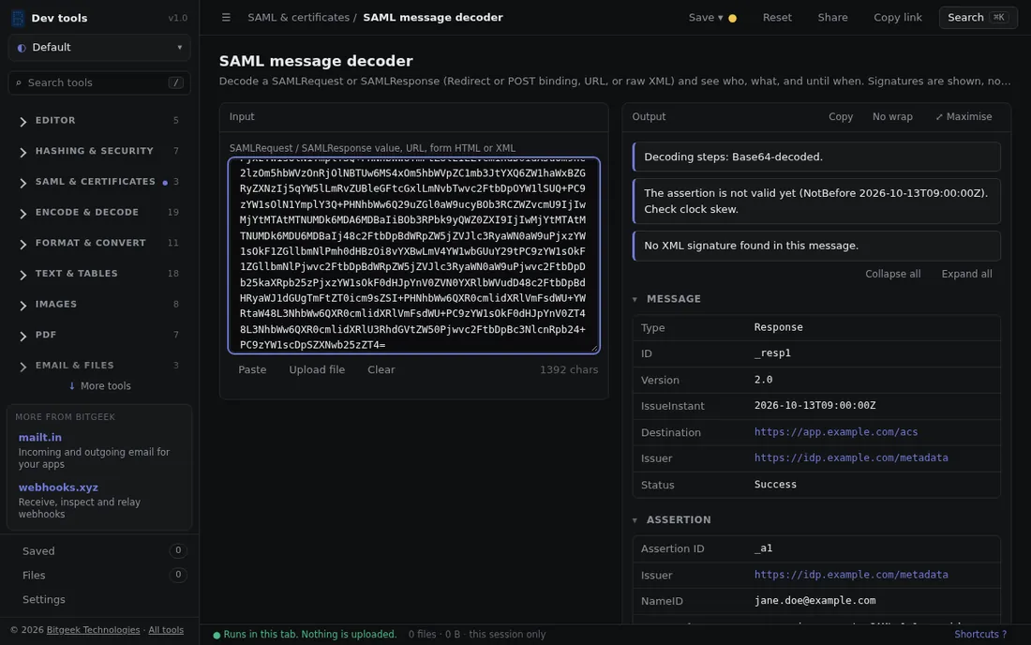Open the Shortcuts help
1031x645 pixels.
(980, 635)
